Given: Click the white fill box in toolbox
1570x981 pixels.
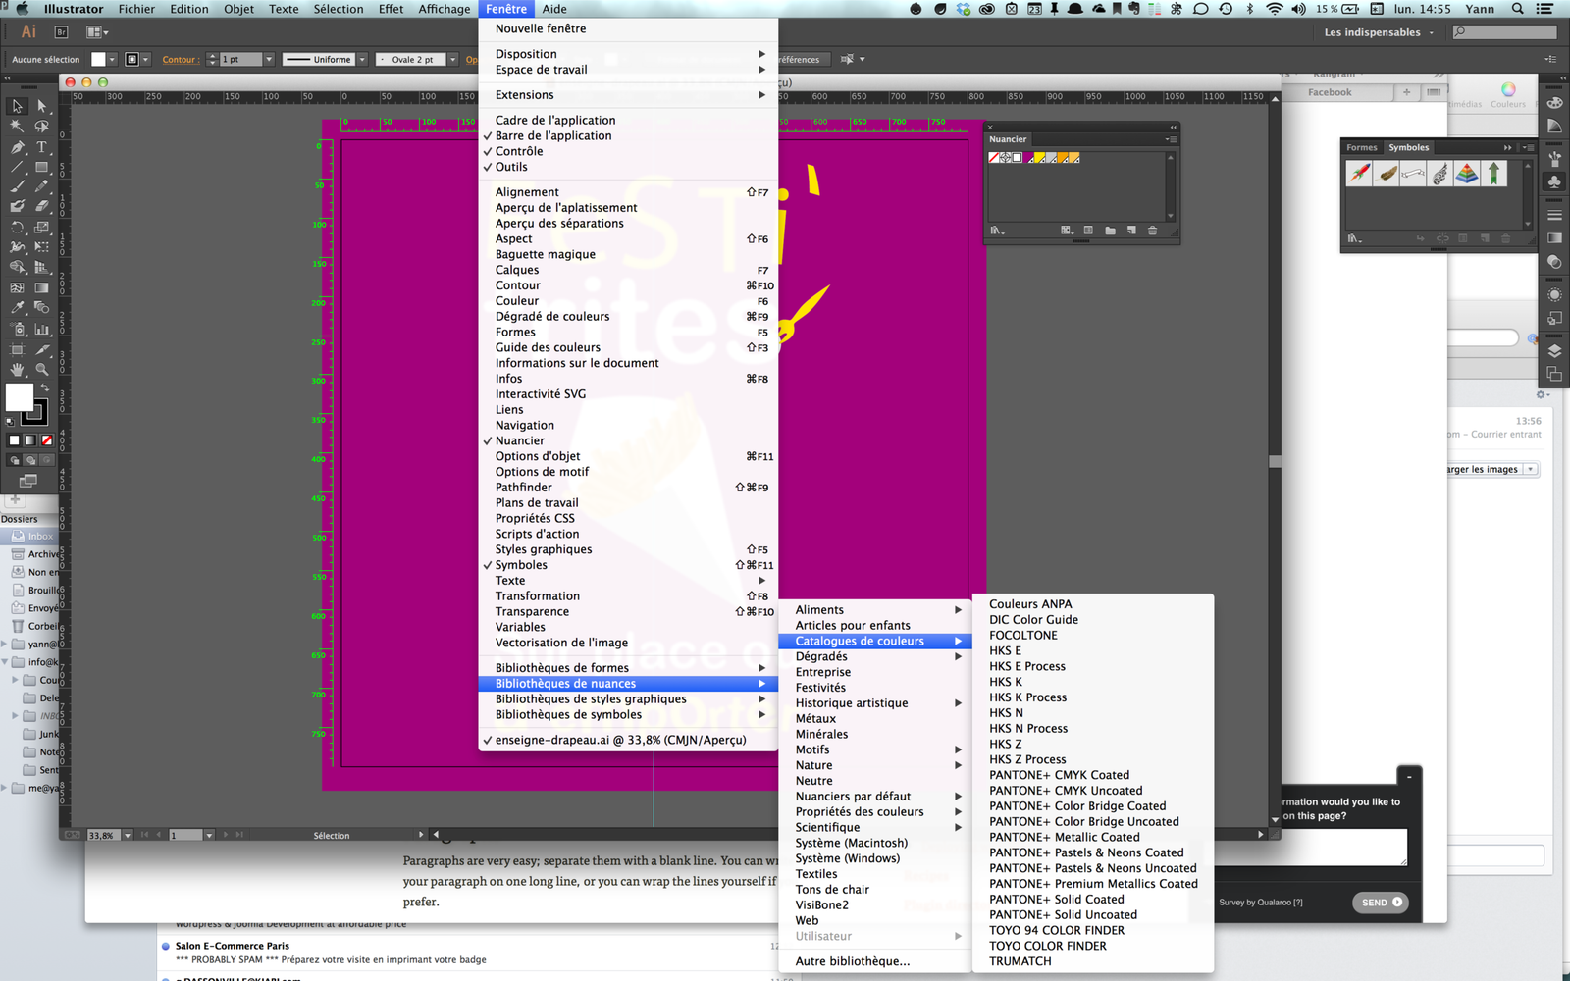Looking at the screenshot, I should tap(19, 397).
